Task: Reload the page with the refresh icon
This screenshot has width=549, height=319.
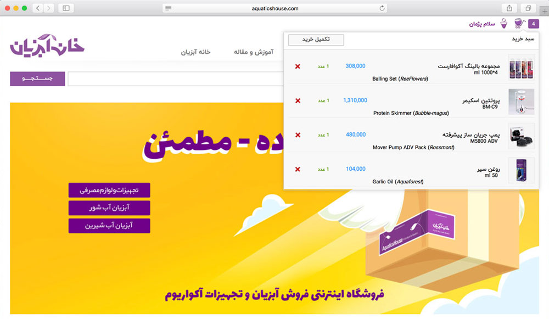Action: click(382, 8)
